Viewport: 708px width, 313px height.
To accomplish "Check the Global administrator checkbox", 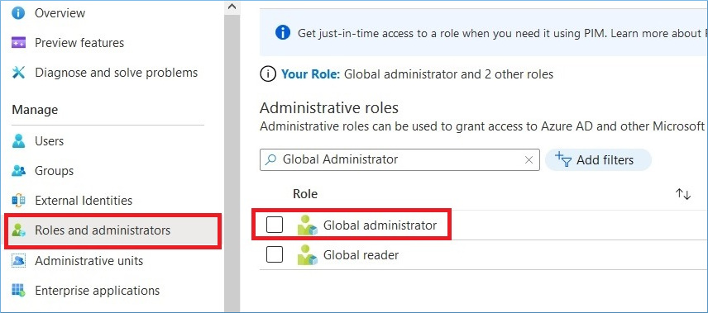I will [x=275, y=224].
